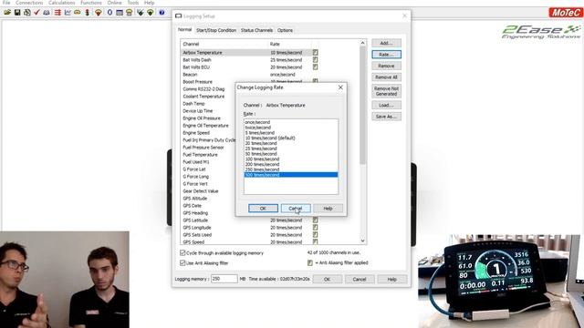
Task: Select once/second logging rate
Action: 291,122
